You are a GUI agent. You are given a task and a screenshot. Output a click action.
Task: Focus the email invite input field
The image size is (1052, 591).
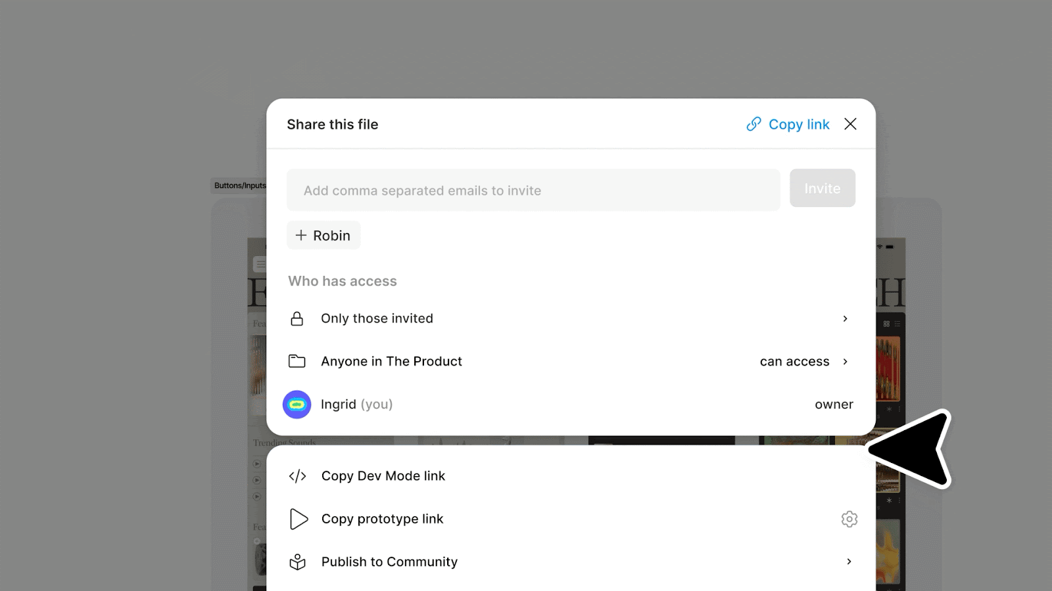[533, 190]
